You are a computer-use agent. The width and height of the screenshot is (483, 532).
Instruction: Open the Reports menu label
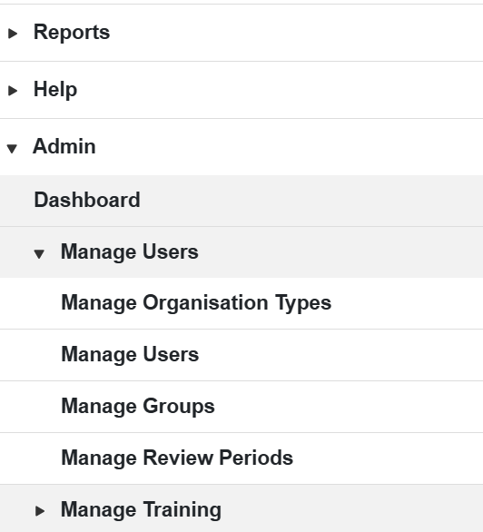point(72,33)
